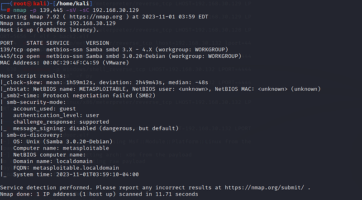Click the hash prompt symbol before nmap
Screen dimensions: 362x200
tap(9, 9)
